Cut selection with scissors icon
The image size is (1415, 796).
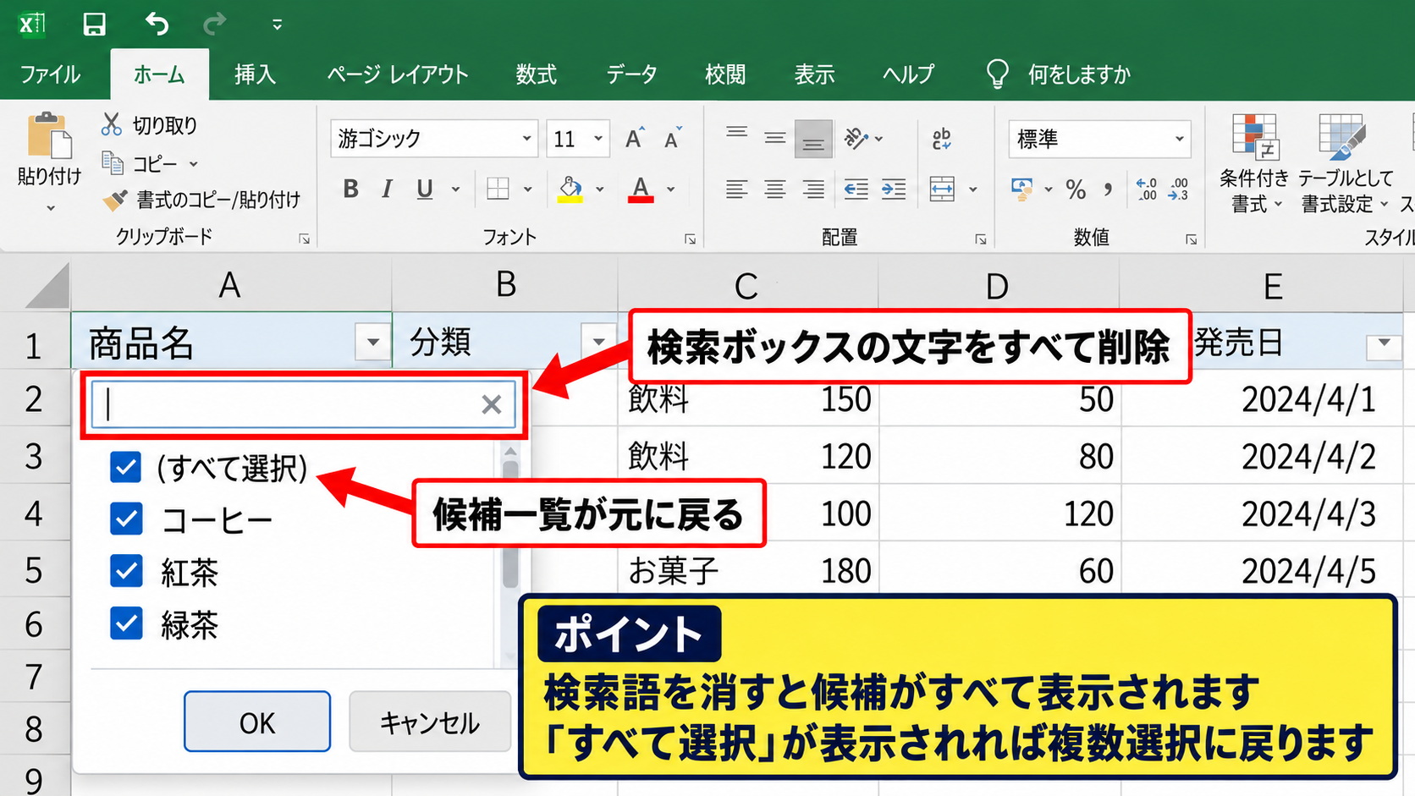(111, 124)
